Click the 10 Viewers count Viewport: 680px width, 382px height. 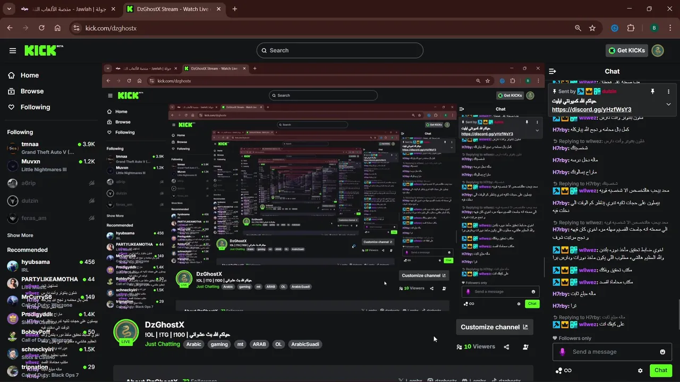click(x=476, y=347)
